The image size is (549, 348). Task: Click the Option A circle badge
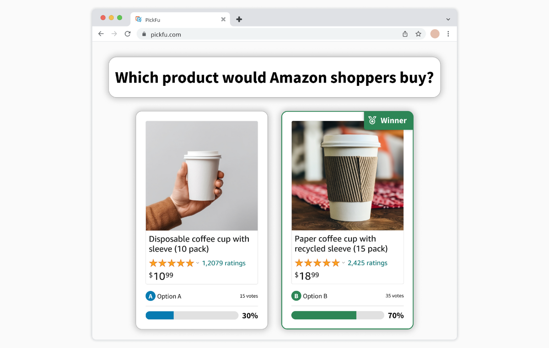pos(151,296)
